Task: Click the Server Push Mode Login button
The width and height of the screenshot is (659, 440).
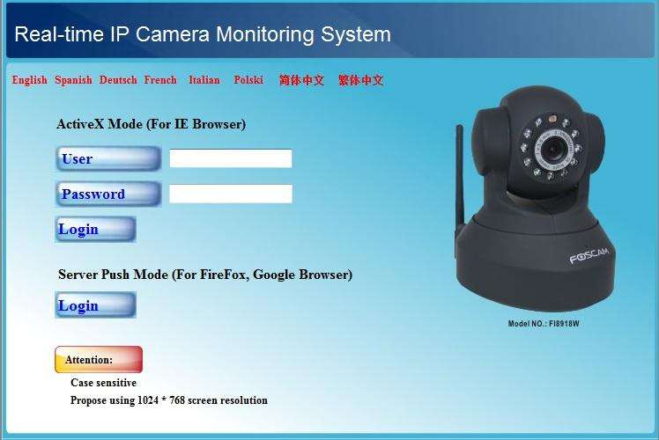Action: click(x=95, y=305)
